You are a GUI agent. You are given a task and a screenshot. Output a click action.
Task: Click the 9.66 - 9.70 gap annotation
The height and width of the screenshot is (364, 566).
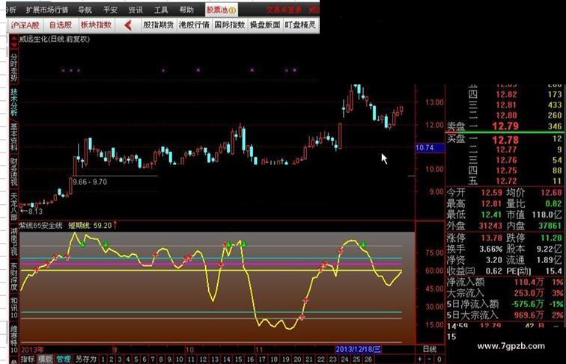pyautogui.click(x=90, y=182)
